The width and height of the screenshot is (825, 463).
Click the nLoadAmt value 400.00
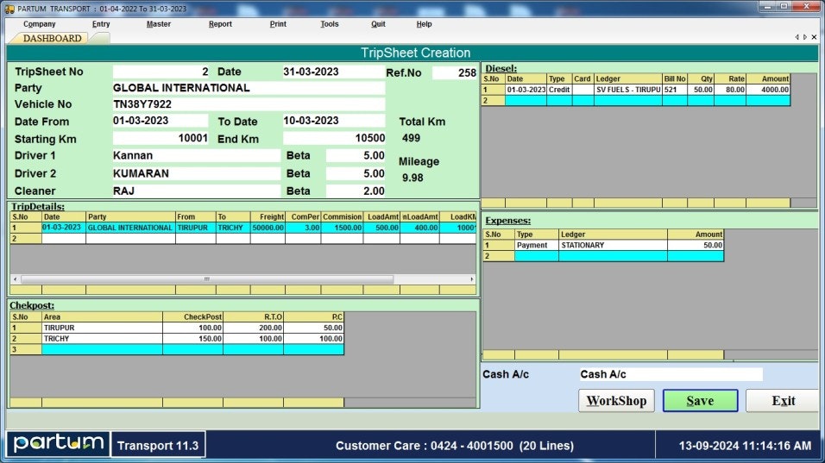pyautogui.click(x=420, y=228)
